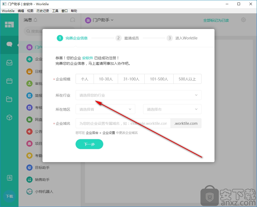Select 销售助手 in the message list
This screenshot has height=207, width=257.
(x=42, y=180)
